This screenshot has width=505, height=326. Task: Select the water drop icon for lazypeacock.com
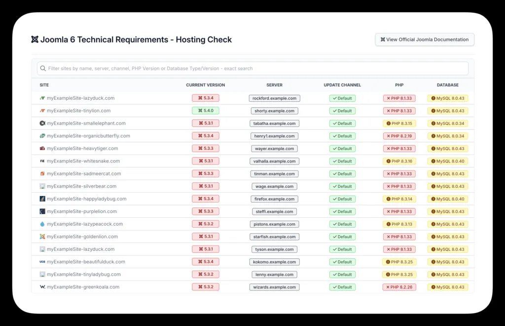tap(42, 224)
